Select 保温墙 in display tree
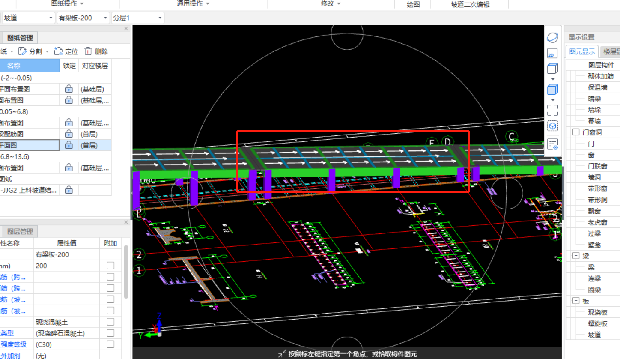The image size is (620, 359). [x=598, y=87]
